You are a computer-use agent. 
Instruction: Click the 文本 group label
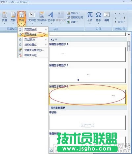[56, 29]
